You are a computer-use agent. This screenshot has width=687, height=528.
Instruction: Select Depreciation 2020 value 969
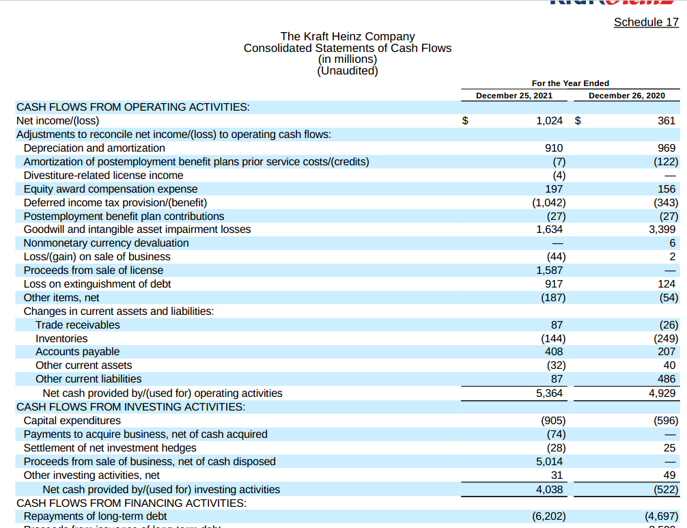[667, 148]
